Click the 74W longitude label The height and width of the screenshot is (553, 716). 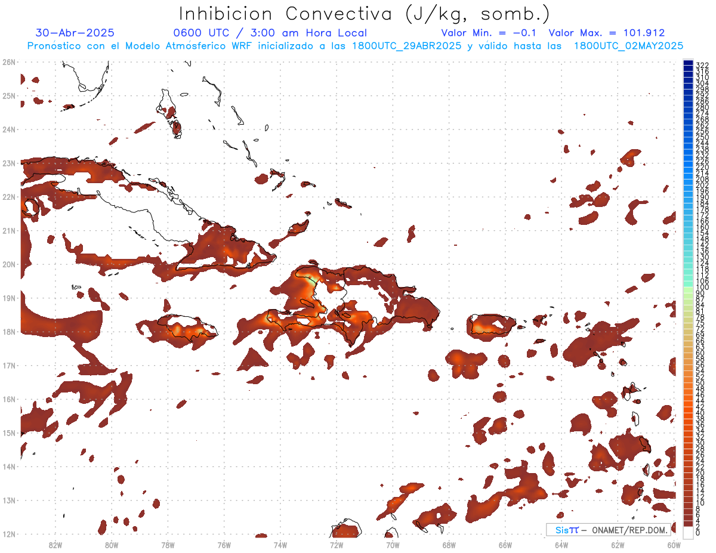click(x=280, y=545)
